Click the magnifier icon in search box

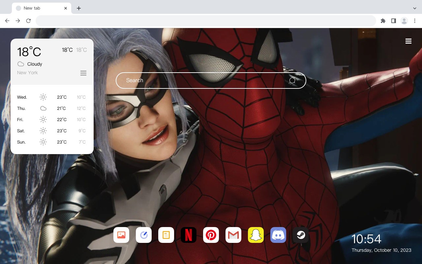292,81
